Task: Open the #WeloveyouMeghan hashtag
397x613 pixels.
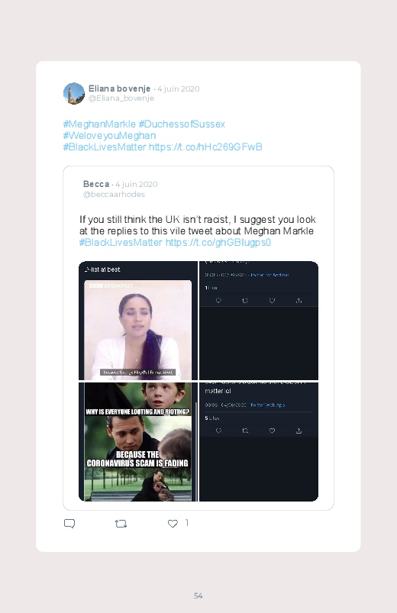Action: pyautogui.click(x=109, y=135)
